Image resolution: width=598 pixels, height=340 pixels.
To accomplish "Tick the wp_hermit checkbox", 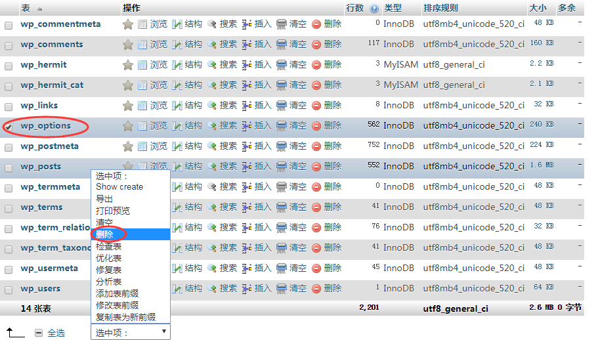I will tap(9, 66).
